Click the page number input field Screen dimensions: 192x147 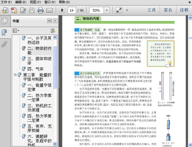73,10
